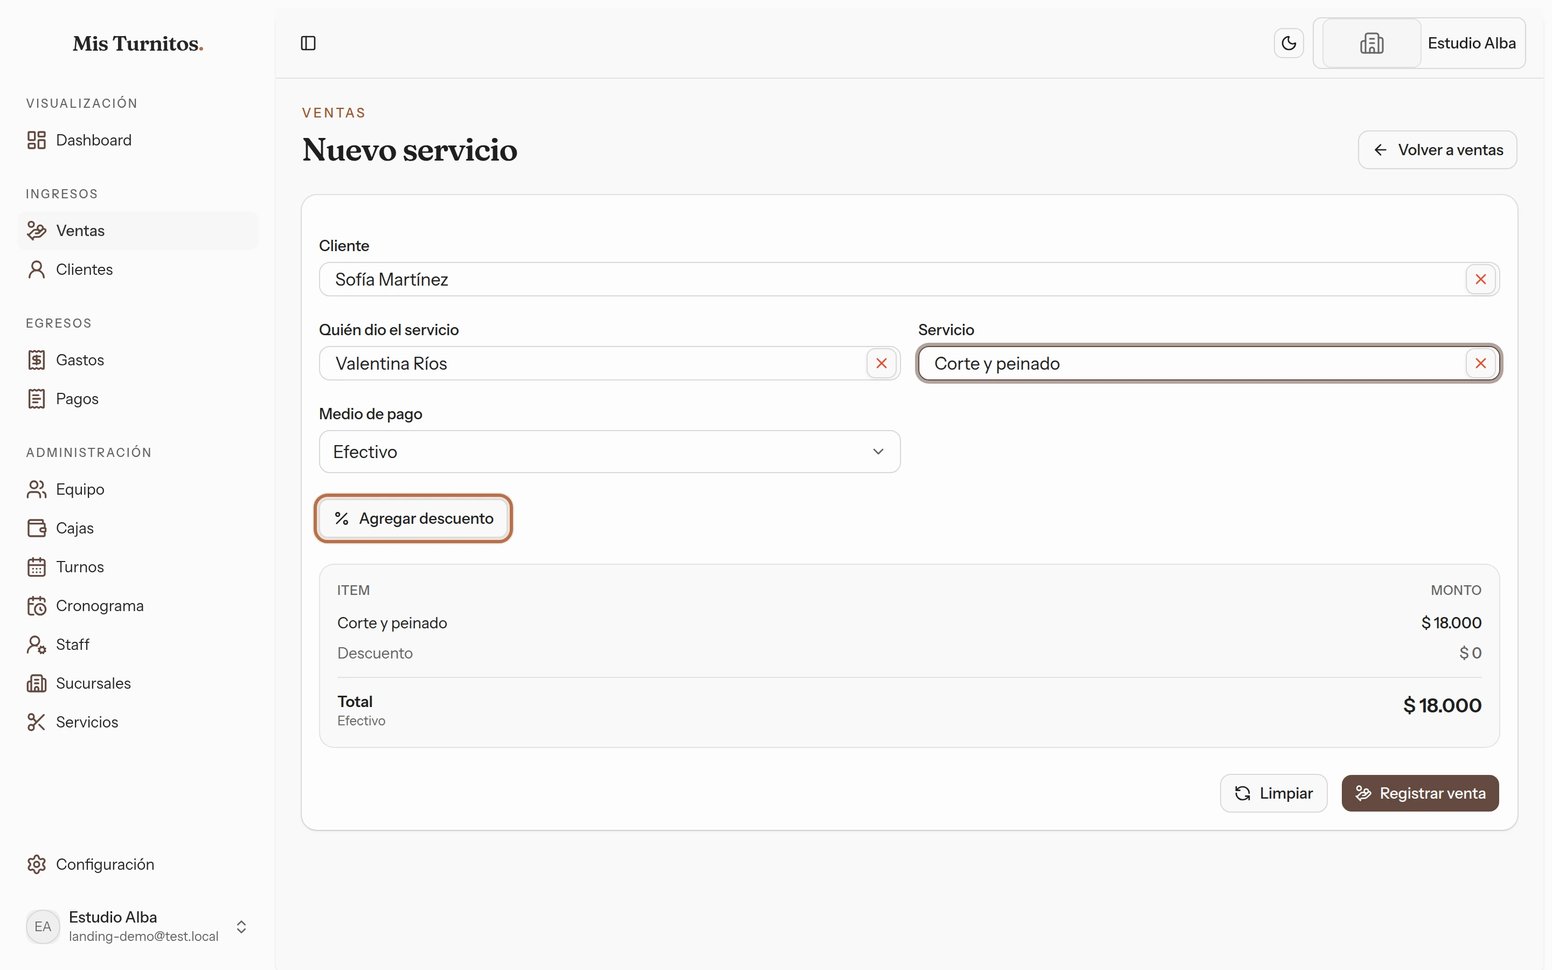Open Configuración

[138, 864]
